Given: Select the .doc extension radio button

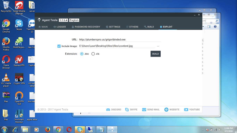Looking at the screenshot, I should click(82, 54).
